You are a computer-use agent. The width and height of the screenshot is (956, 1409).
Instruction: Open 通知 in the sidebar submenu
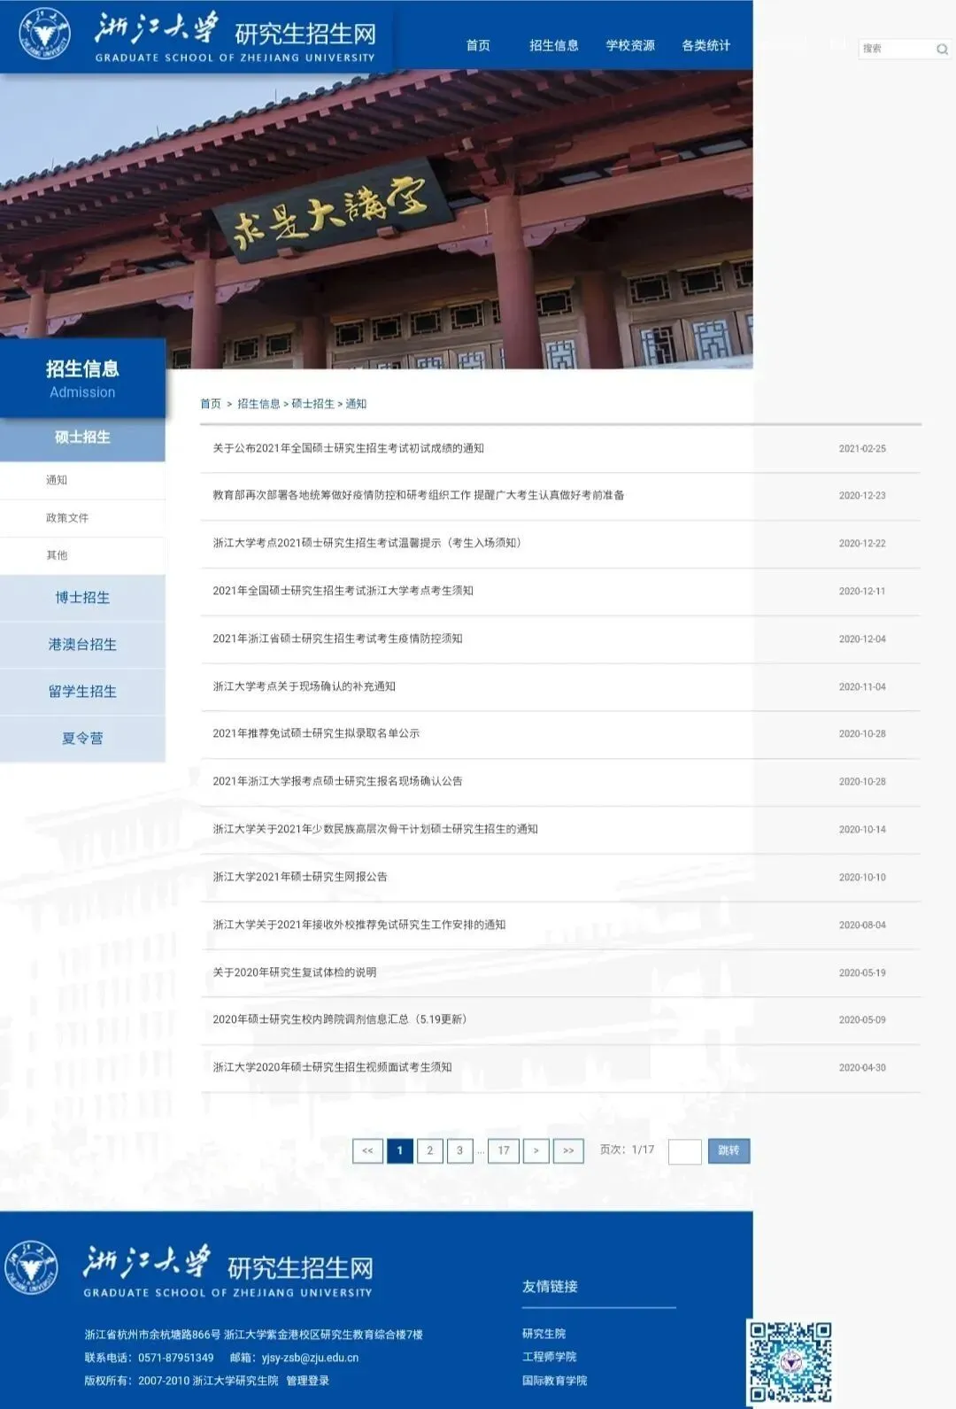(x=57, y=480)
